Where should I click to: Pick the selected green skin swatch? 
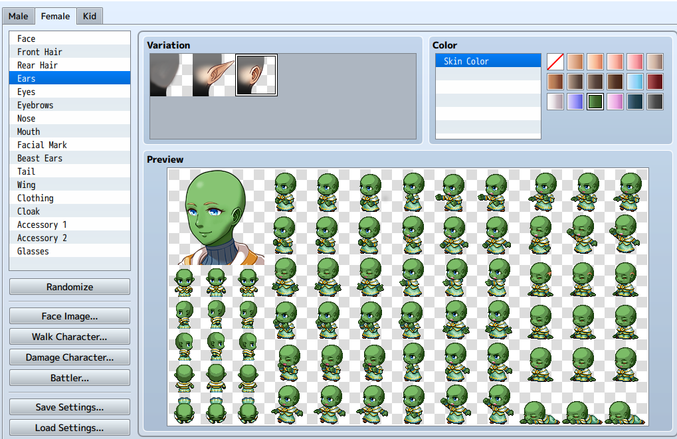595,102
